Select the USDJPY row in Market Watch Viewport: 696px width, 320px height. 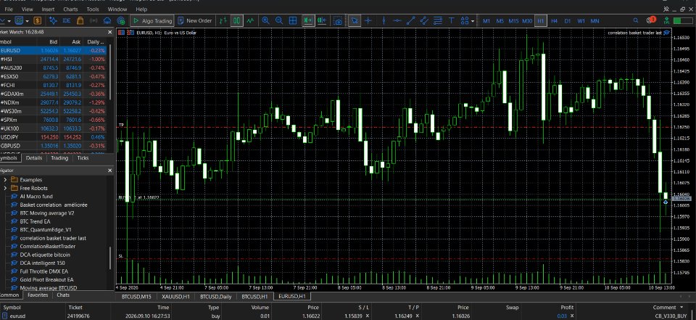click(x=53, y=137)
